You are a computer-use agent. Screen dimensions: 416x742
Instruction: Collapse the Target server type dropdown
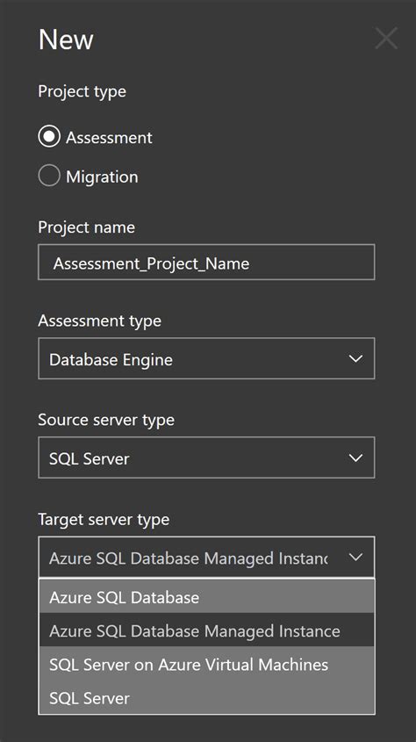[206, 557]
